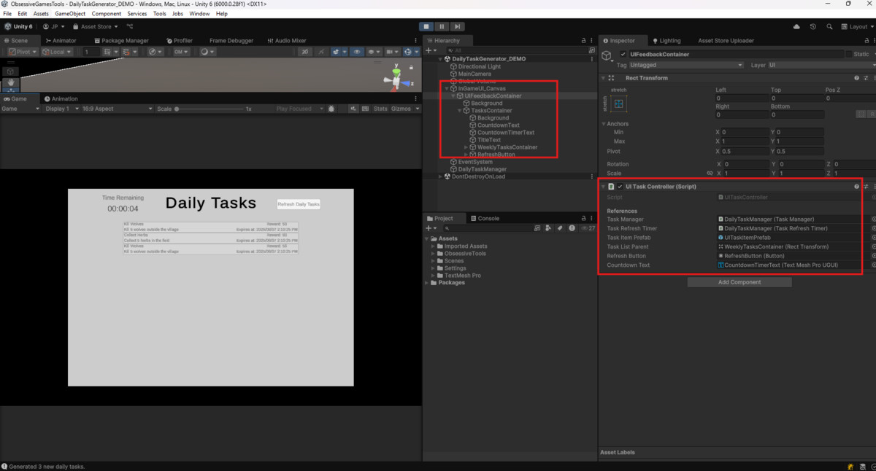Click the Step frame button

pyautogui.click(x=457, y=27)
